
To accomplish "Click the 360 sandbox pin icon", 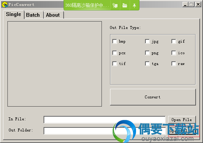I will coord(134,6).
